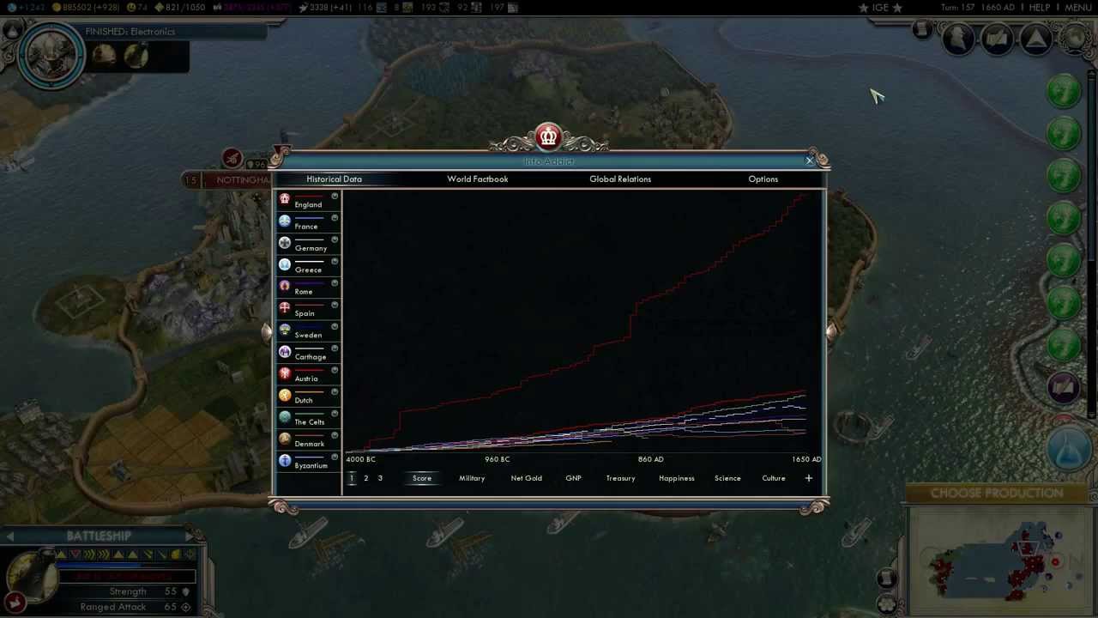Show the Culture graph
The width and height of the screenshot is (1098, 618).
pyautogui.click(x=774, y=478)
